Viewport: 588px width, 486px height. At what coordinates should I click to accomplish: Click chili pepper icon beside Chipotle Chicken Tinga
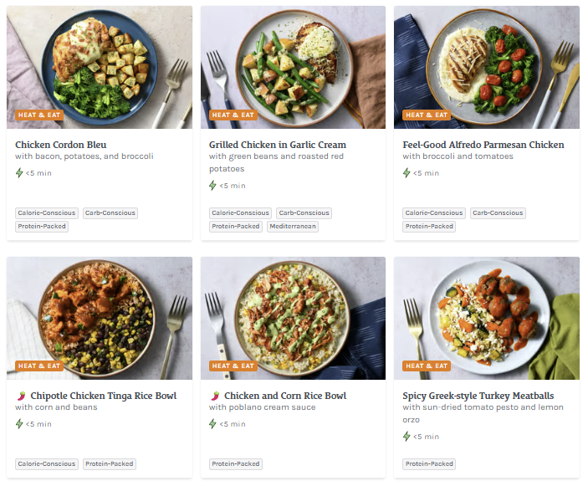coord(20,396)
